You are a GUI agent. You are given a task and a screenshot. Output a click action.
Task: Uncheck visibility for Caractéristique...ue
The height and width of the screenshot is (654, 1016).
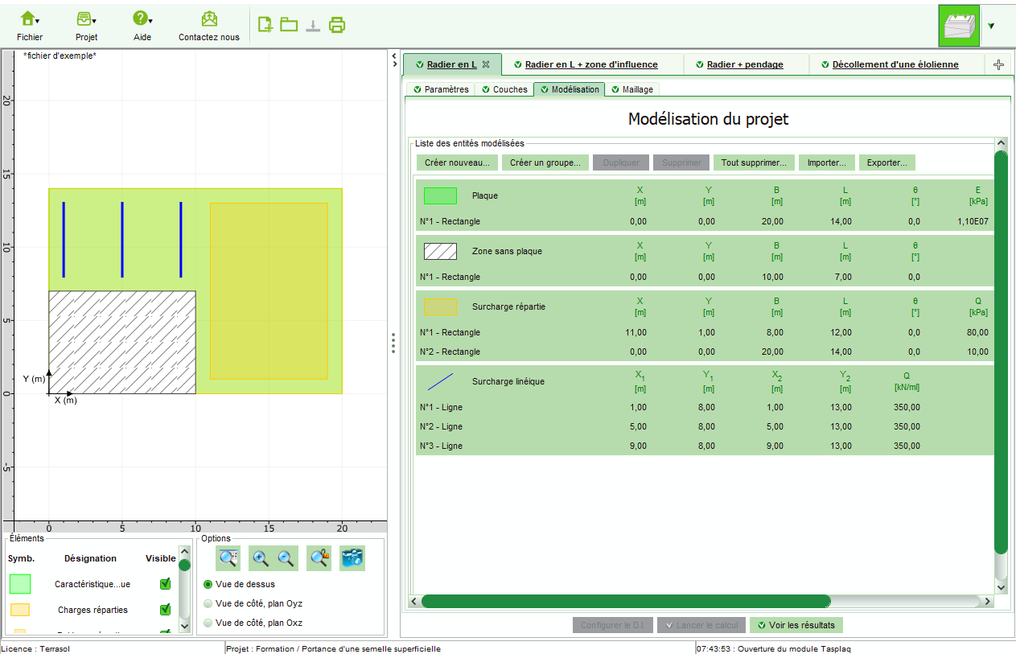click(x=166, y=584)
